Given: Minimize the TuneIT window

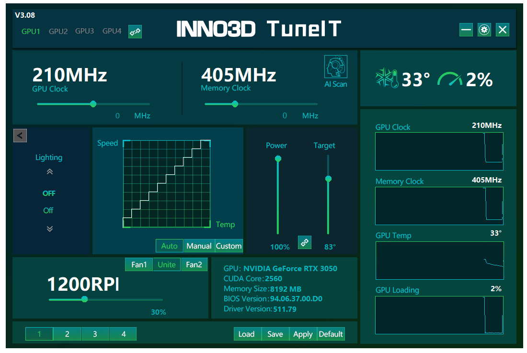Looking at the screenshot, I should click(x=466, y=30).
